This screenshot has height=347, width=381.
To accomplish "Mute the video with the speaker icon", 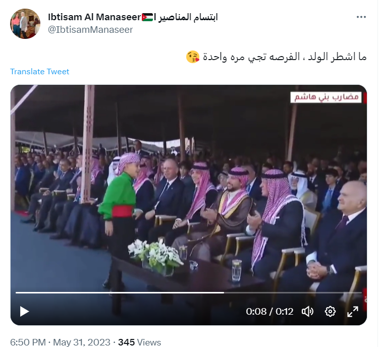I will click(307, 312).
